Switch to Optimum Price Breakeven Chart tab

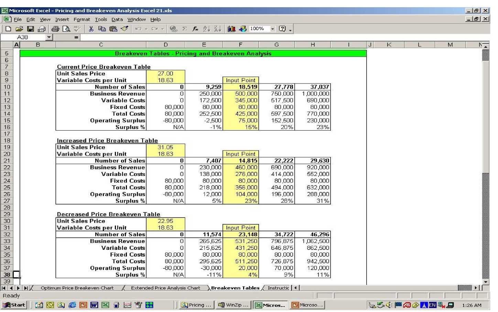pyautogui.click(x=77, y=288)
